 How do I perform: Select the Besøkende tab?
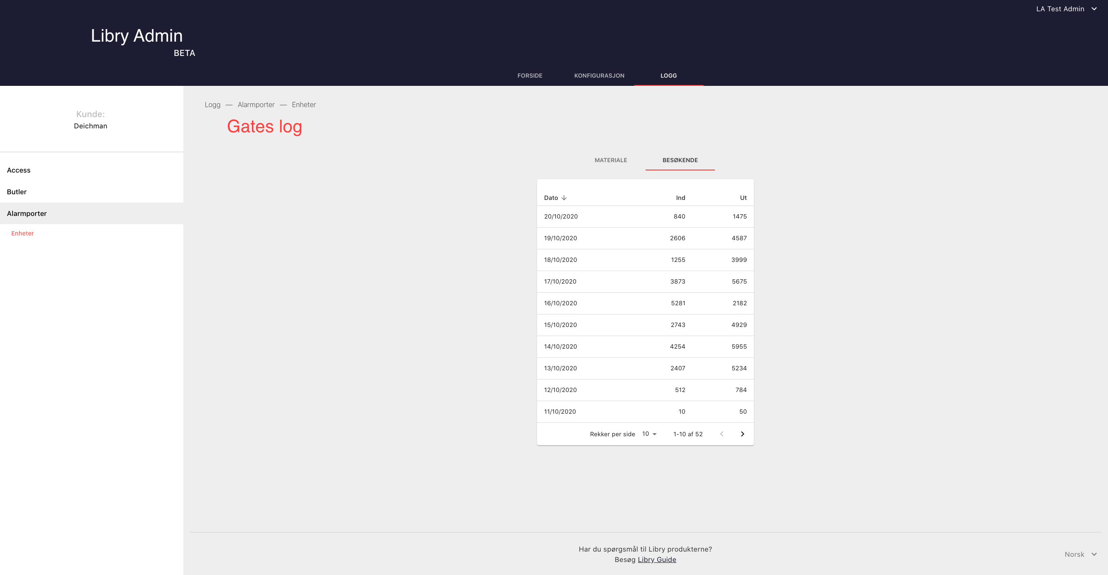pos(680,160)
